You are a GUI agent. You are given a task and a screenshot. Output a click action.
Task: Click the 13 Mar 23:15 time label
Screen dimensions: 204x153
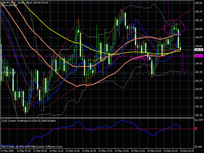154,151
